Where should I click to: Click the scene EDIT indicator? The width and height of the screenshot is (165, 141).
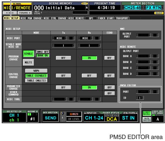pos(84,3)
